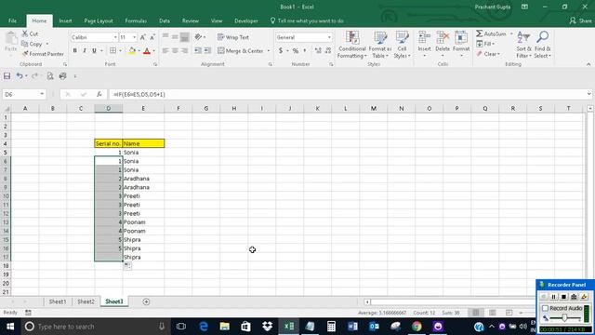The image size is (595, 335).
Task: Expand the font size dropdown
Action: point(134,37)
